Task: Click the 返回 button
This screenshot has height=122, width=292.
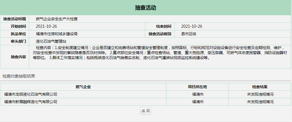Action: click(146, 111)
